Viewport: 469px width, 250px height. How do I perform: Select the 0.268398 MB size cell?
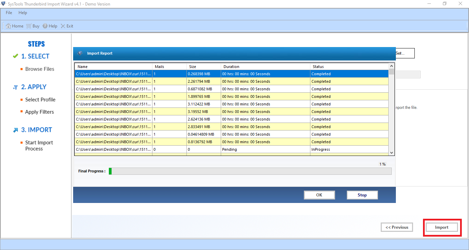(x=204, y=74)
